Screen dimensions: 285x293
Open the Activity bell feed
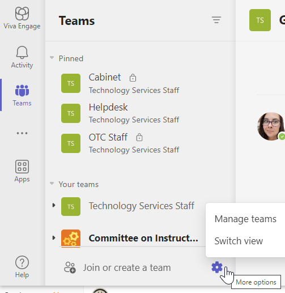click(22, 57)
